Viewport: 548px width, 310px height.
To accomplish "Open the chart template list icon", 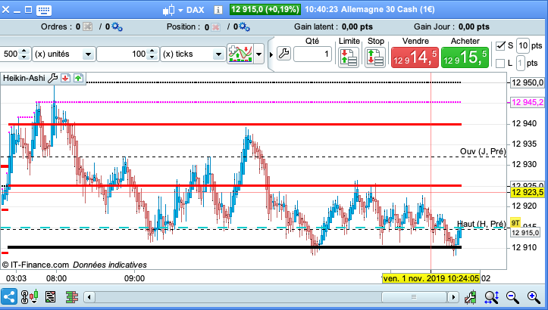I will (x=50, y=297).
